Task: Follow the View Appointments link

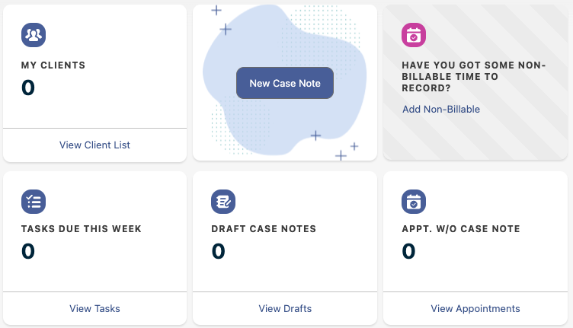Action: (475, 308)
